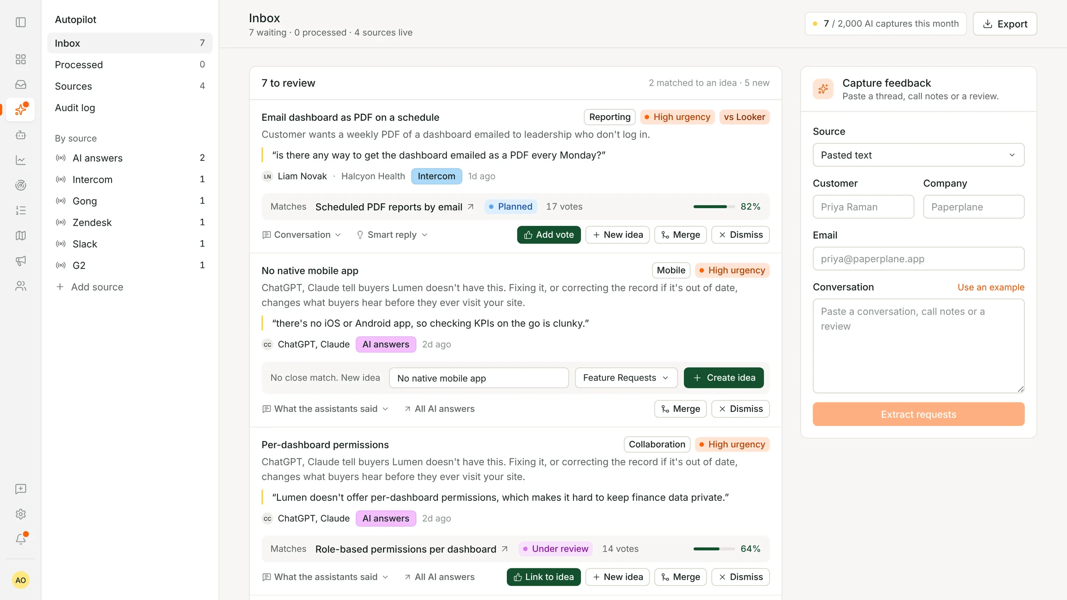Open All AI answers link in mobile card
Viewport: 1067px width, 600px height.
click(439, 408)
